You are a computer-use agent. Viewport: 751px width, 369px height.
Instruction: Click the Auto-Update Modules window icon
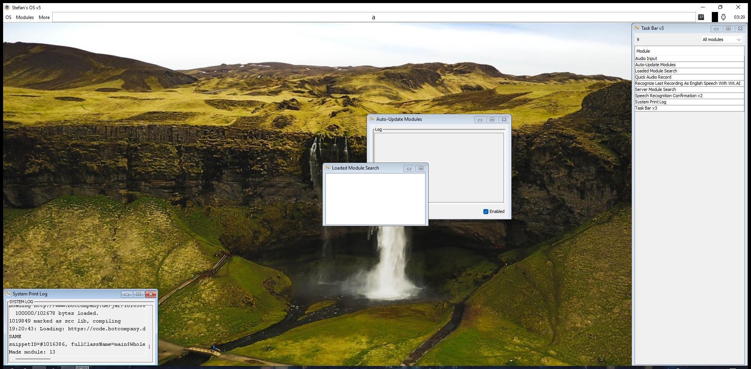click(372, 119)
